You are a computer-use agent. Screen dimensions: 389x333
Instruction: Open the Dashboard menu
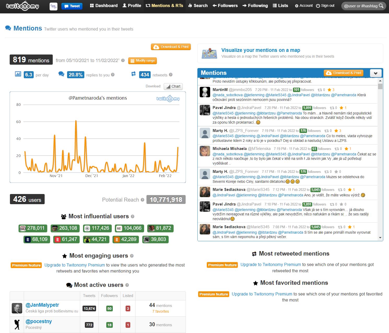point(104,5)
